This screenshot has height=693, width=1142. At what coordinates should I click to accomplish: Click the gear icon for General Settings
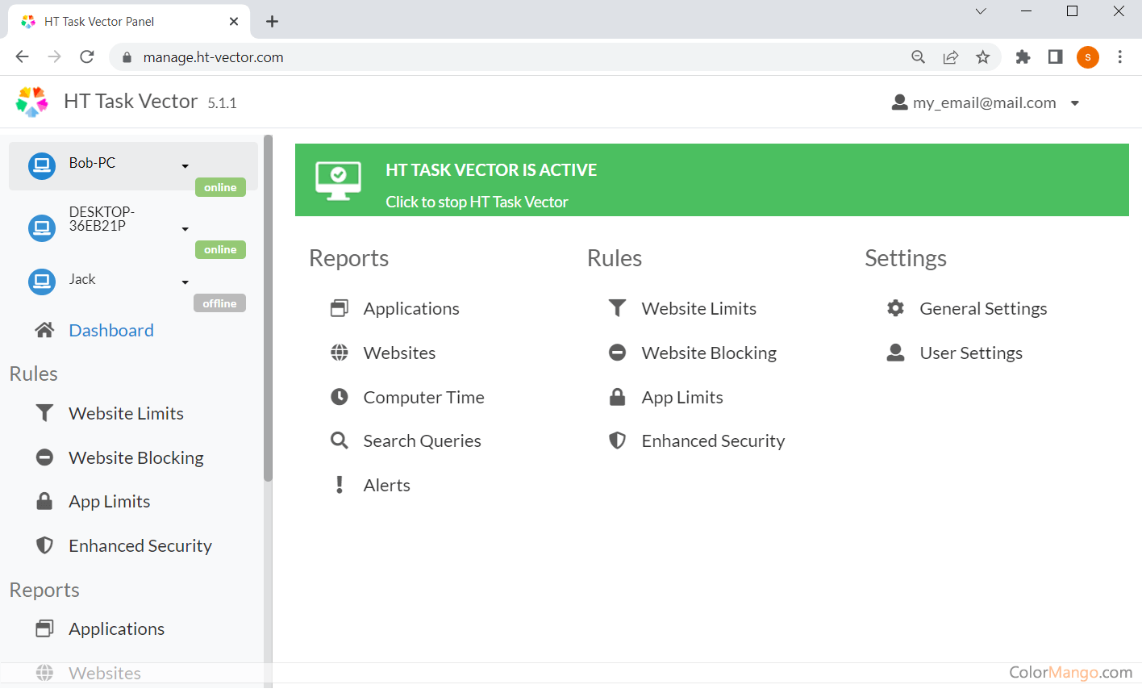(x=895, y=308)
